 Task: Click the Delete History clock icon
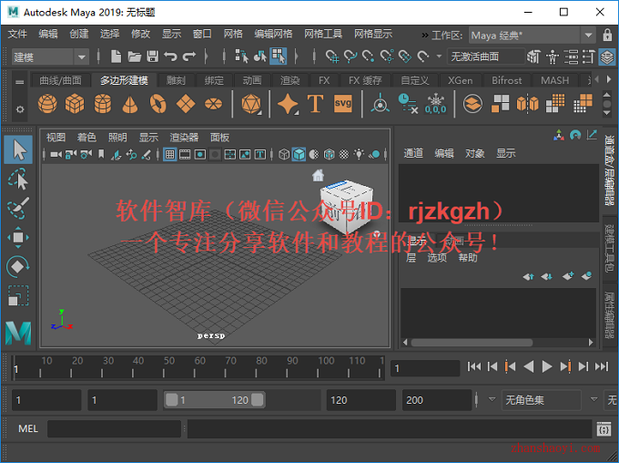click(408, 104)
